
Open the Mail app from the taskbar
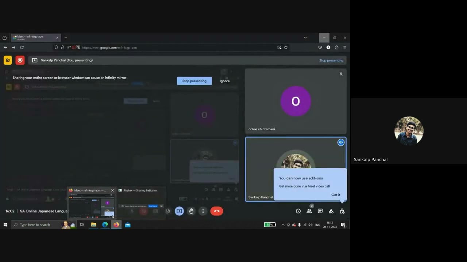pos(128,225)
